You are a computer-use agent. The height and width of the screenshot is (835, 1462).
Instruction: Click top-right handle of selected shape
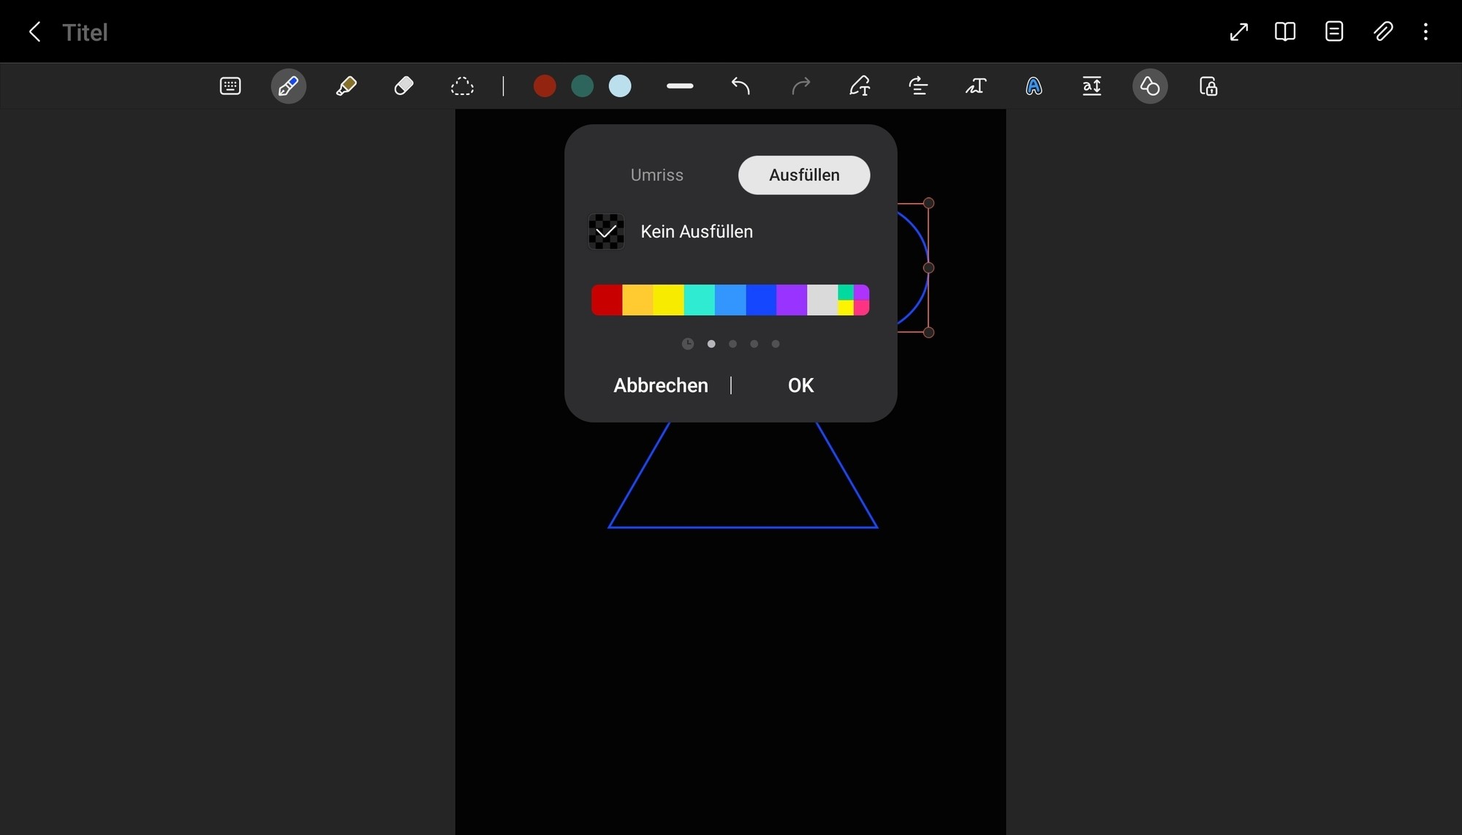tap(928, 203)
